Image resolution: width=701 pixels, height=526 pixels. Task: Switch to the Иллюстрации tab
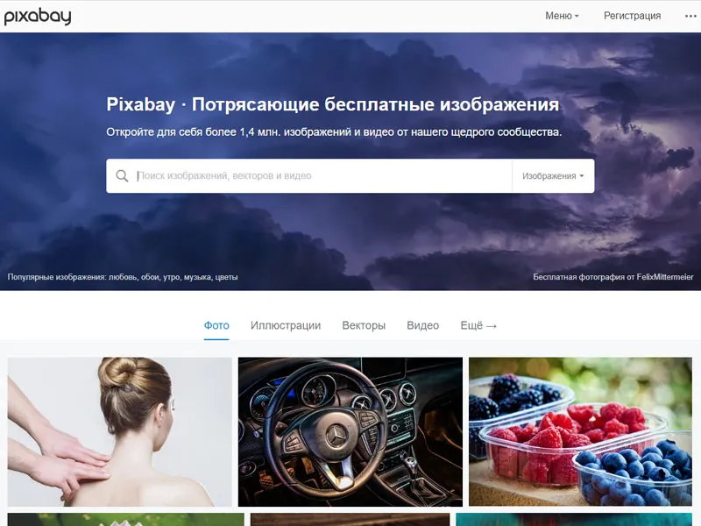[286, 325]
